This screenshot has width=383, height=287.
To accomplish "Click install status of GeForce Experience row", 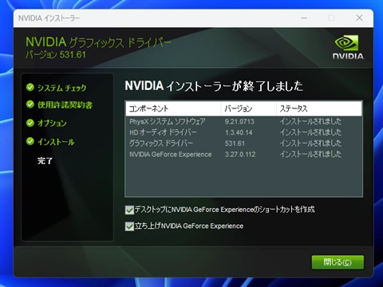I will [310, 154].
